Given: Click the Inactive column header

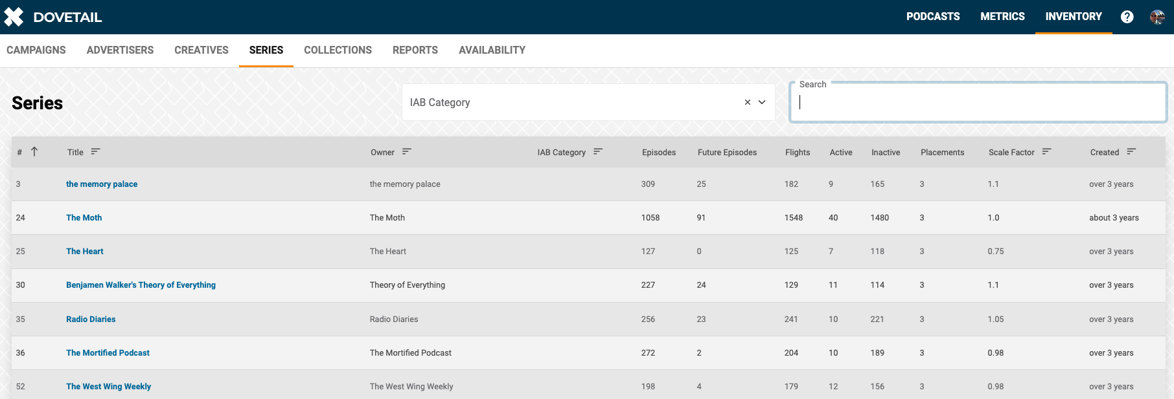Looking at the screenshot, I should 886,153.
